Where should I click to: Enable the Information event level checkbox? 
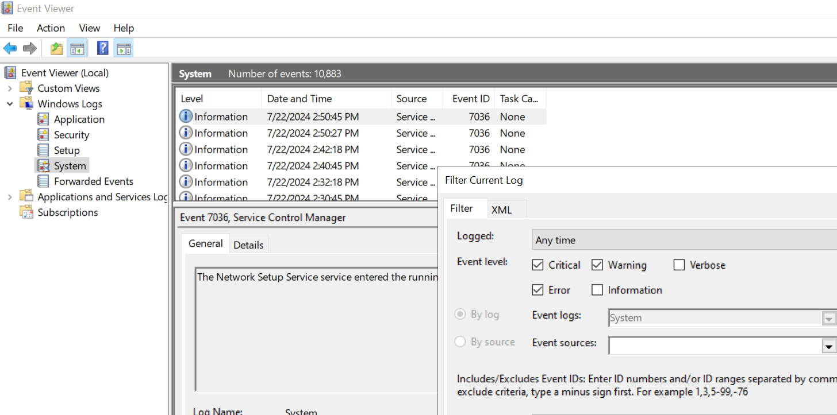pos(597,290)
